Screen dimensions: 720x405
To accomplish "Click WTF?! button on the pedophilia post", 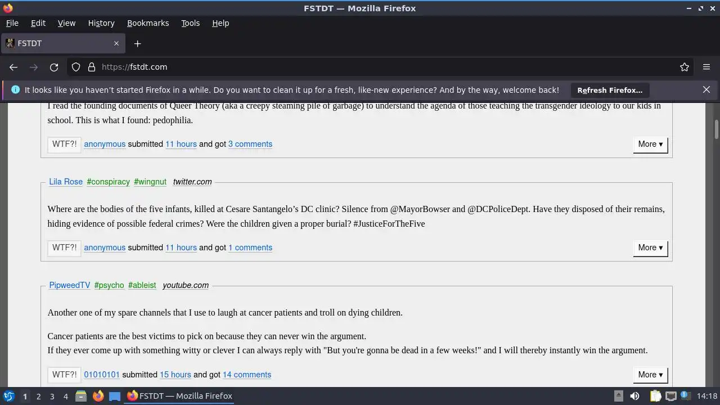I will click(x=64, y=144).
